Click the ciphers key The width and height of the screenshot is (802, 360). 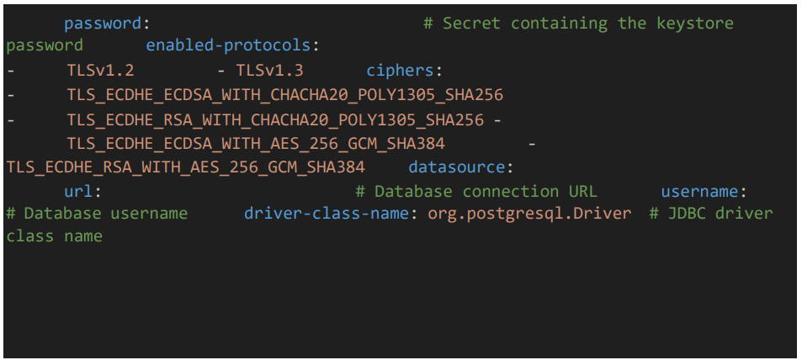(400, 71)
